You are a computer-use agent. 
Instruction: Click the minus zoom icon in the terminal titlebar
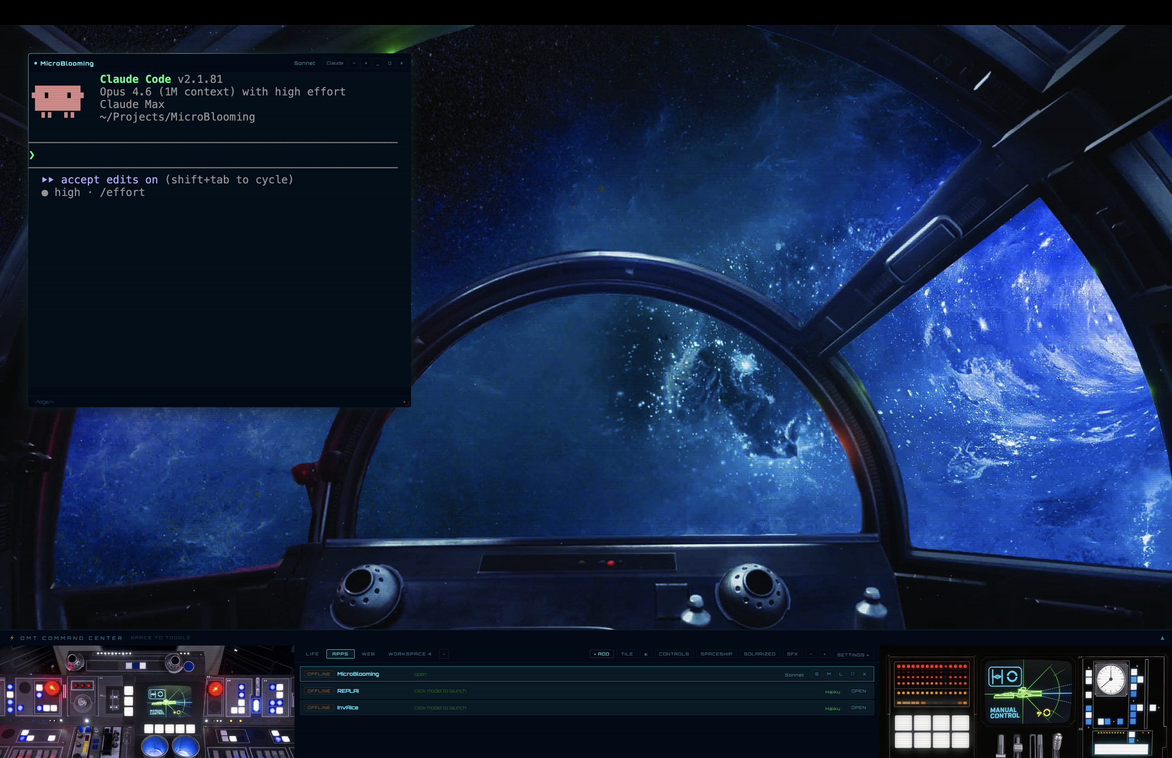point(354,64)
